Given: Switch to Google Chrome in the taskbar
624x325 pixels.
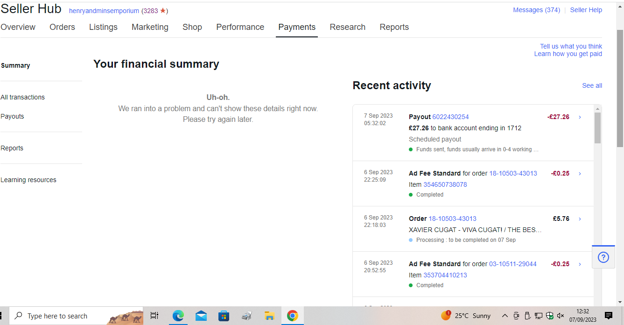Looking at the screenshot, I should click(293, 316).
